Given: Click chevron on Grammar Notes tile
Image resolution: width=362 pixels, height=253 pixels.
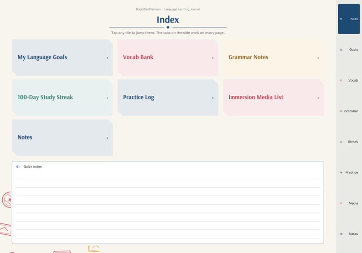Looking at the screenshot, I should coord(318,58).
